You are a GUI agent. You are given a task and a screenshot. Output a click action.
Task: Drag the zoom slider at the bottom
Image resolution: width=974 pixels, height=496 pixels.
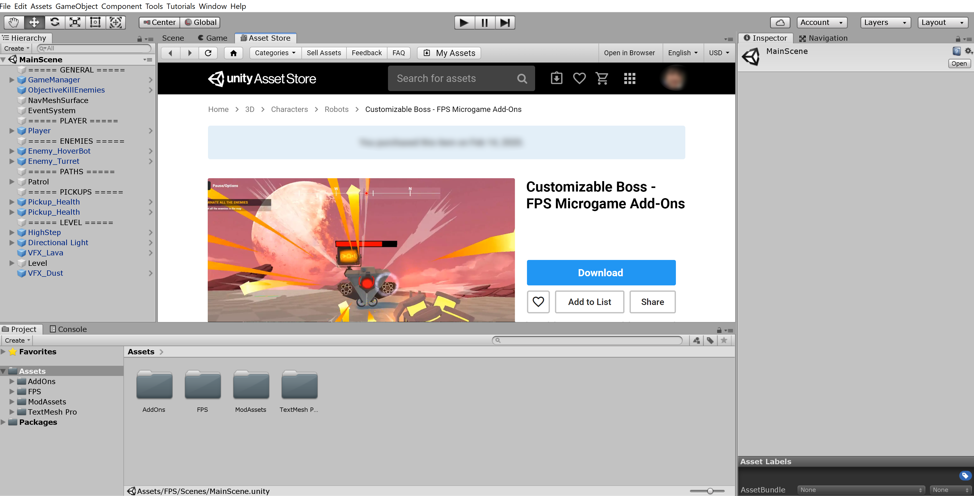pos(709,491)
